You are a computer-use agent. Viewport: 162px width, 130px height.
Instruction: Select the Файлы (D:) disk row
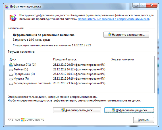(x=81, y=69)
